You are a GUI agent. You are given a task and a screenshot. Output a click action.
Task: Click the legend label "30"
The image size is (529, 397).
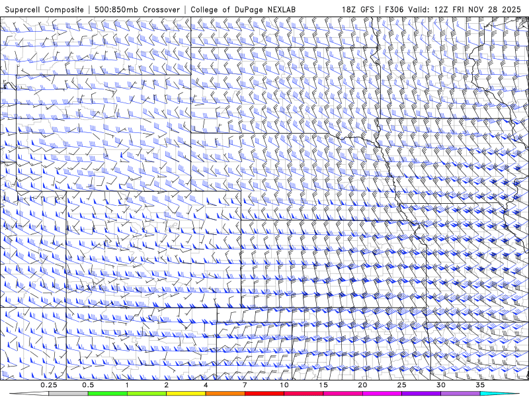(440, 385)
